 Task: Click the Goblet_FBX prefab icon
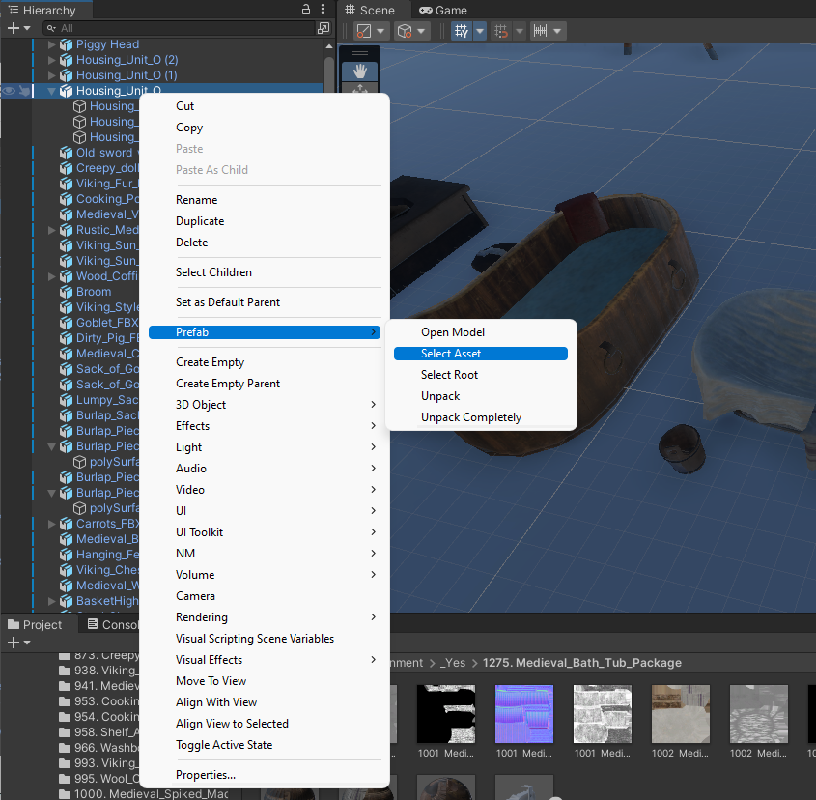[x=66, y=323]
